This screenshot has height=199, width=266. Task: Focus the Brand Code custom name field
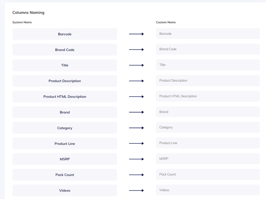coord(207,49)
